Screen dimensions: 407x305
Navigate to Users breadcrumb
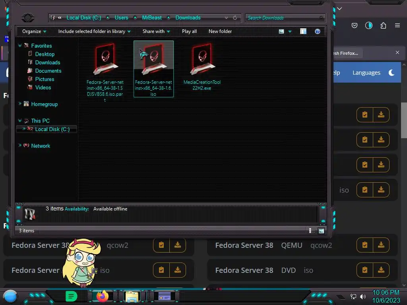point(122,17)
